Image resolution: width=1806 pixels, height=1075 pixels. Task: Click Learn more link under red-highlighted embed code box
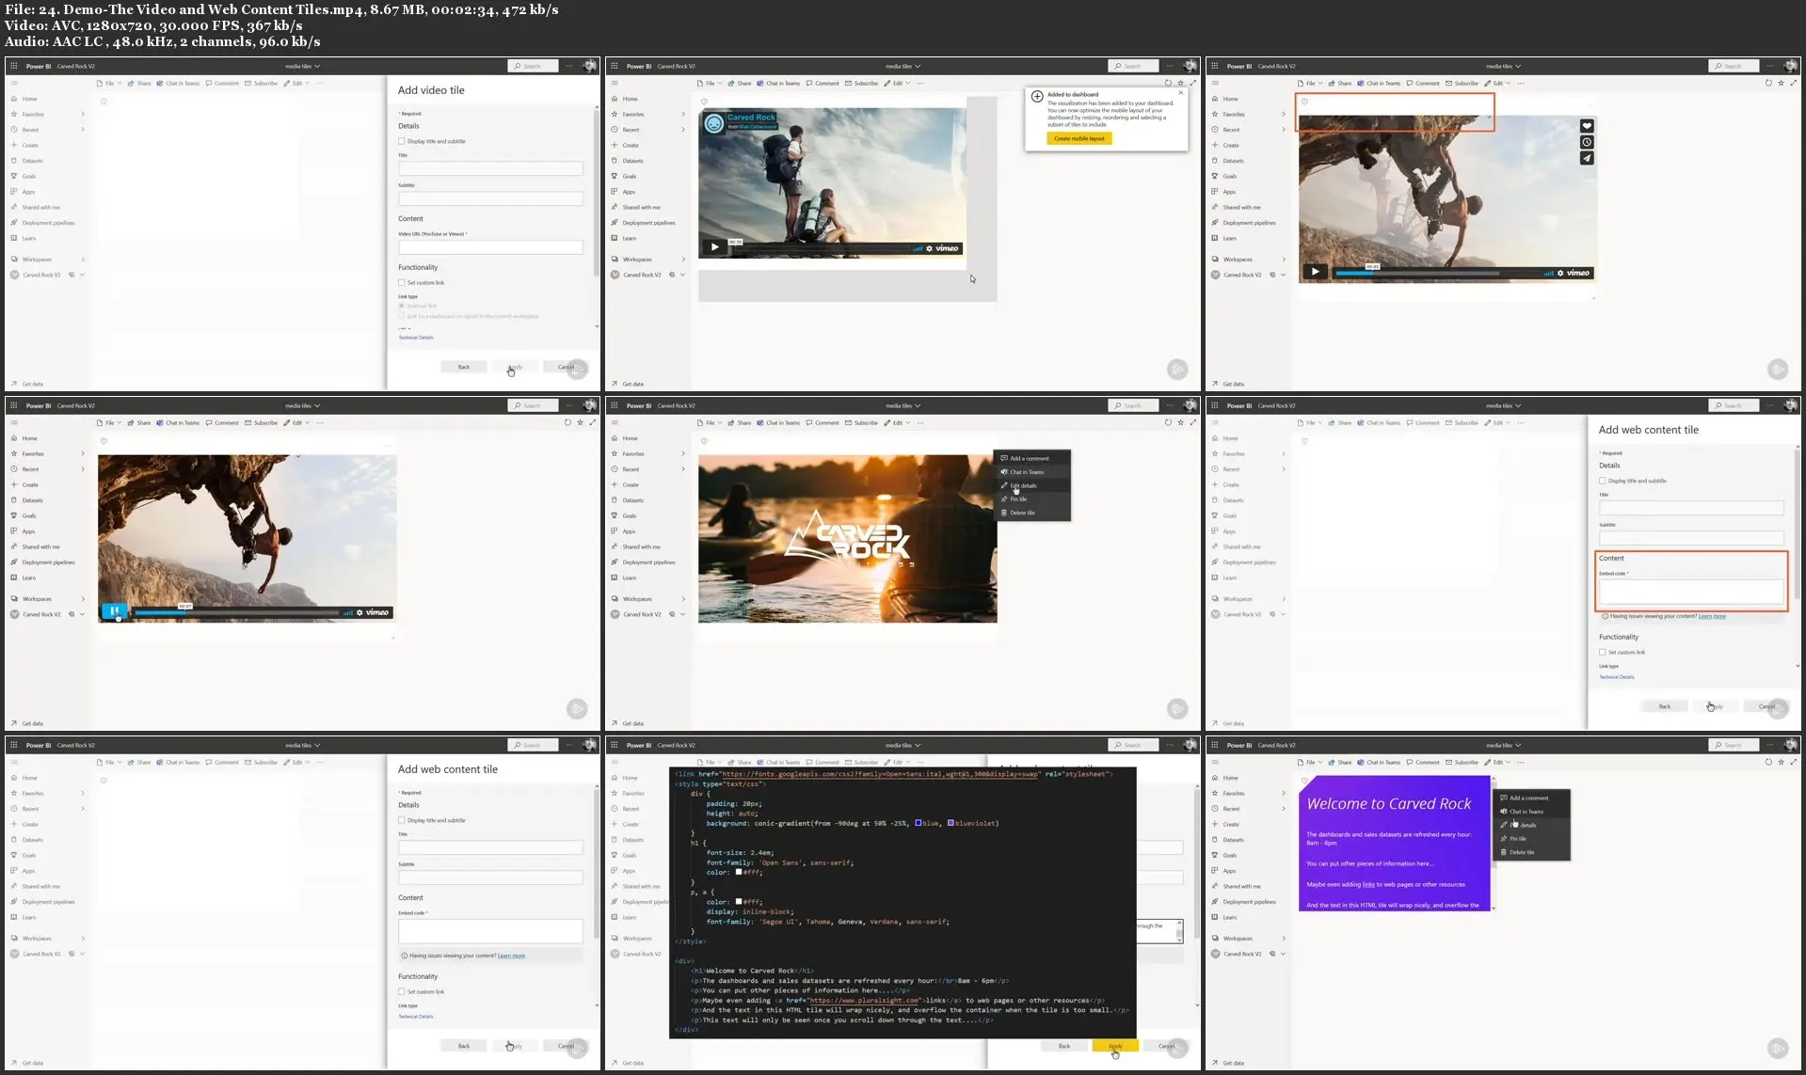1712,616
